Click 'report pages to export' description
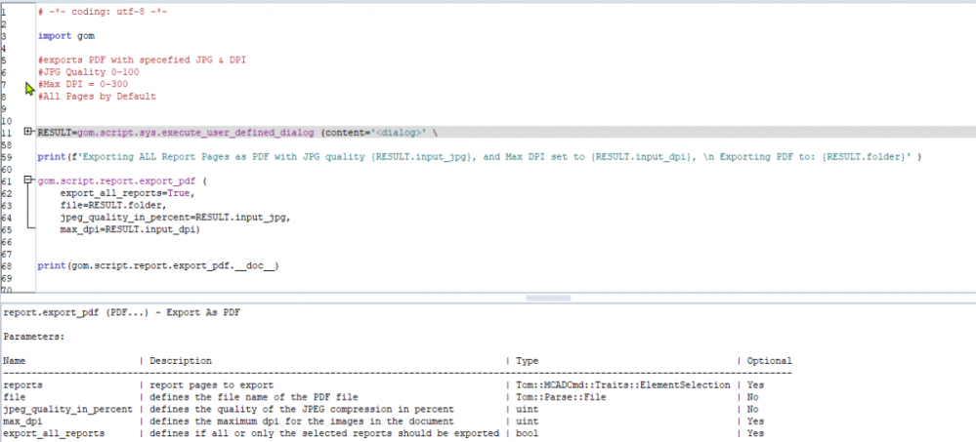Viewport: 976px width, 442px height. [212, 385]
